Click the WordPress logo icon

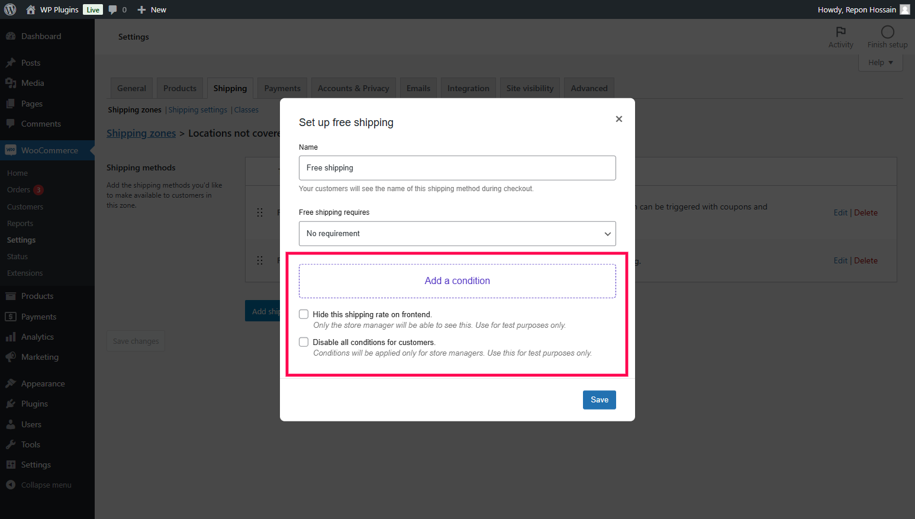click(10, 9)
